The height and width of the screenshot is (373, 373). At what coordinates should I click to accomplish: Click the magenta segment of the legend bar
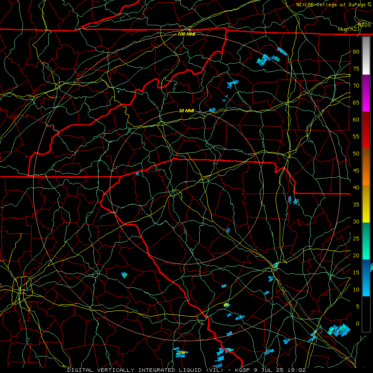coord(366,93)
